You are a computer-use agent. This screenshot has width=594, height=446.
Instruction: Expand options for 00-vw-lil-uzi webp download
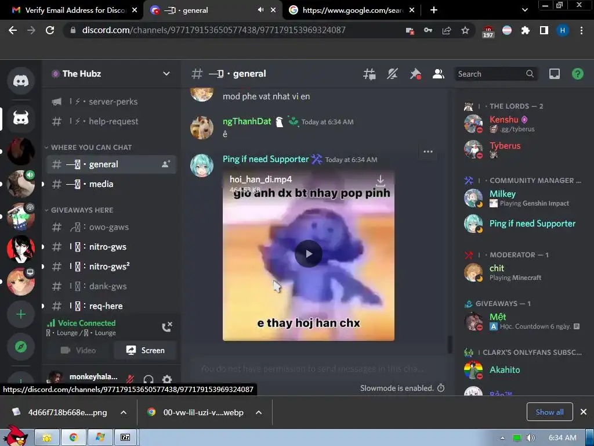pyautogui.click(x=259, y=412)
